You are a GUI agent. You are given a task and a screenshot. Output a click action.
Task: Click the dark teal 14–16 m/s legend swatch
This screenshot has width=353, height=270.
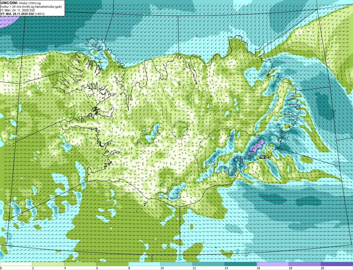[x=240, y=264]
